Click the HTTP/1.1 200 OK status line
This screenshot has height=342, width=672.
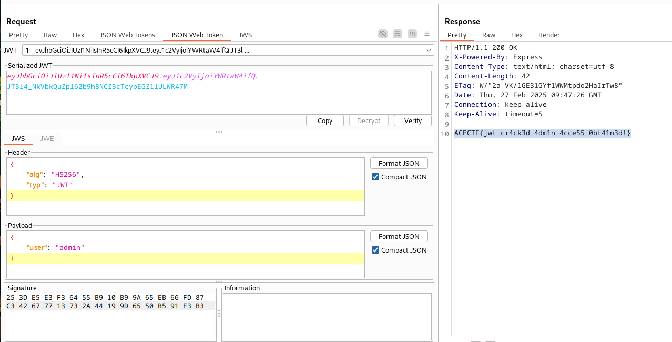(485, 48)
